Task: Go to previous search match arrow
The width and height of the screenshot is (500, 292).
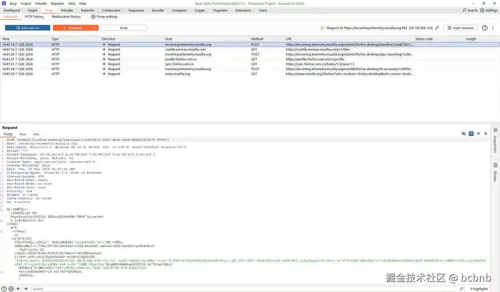Action: (x=19, y=289)
